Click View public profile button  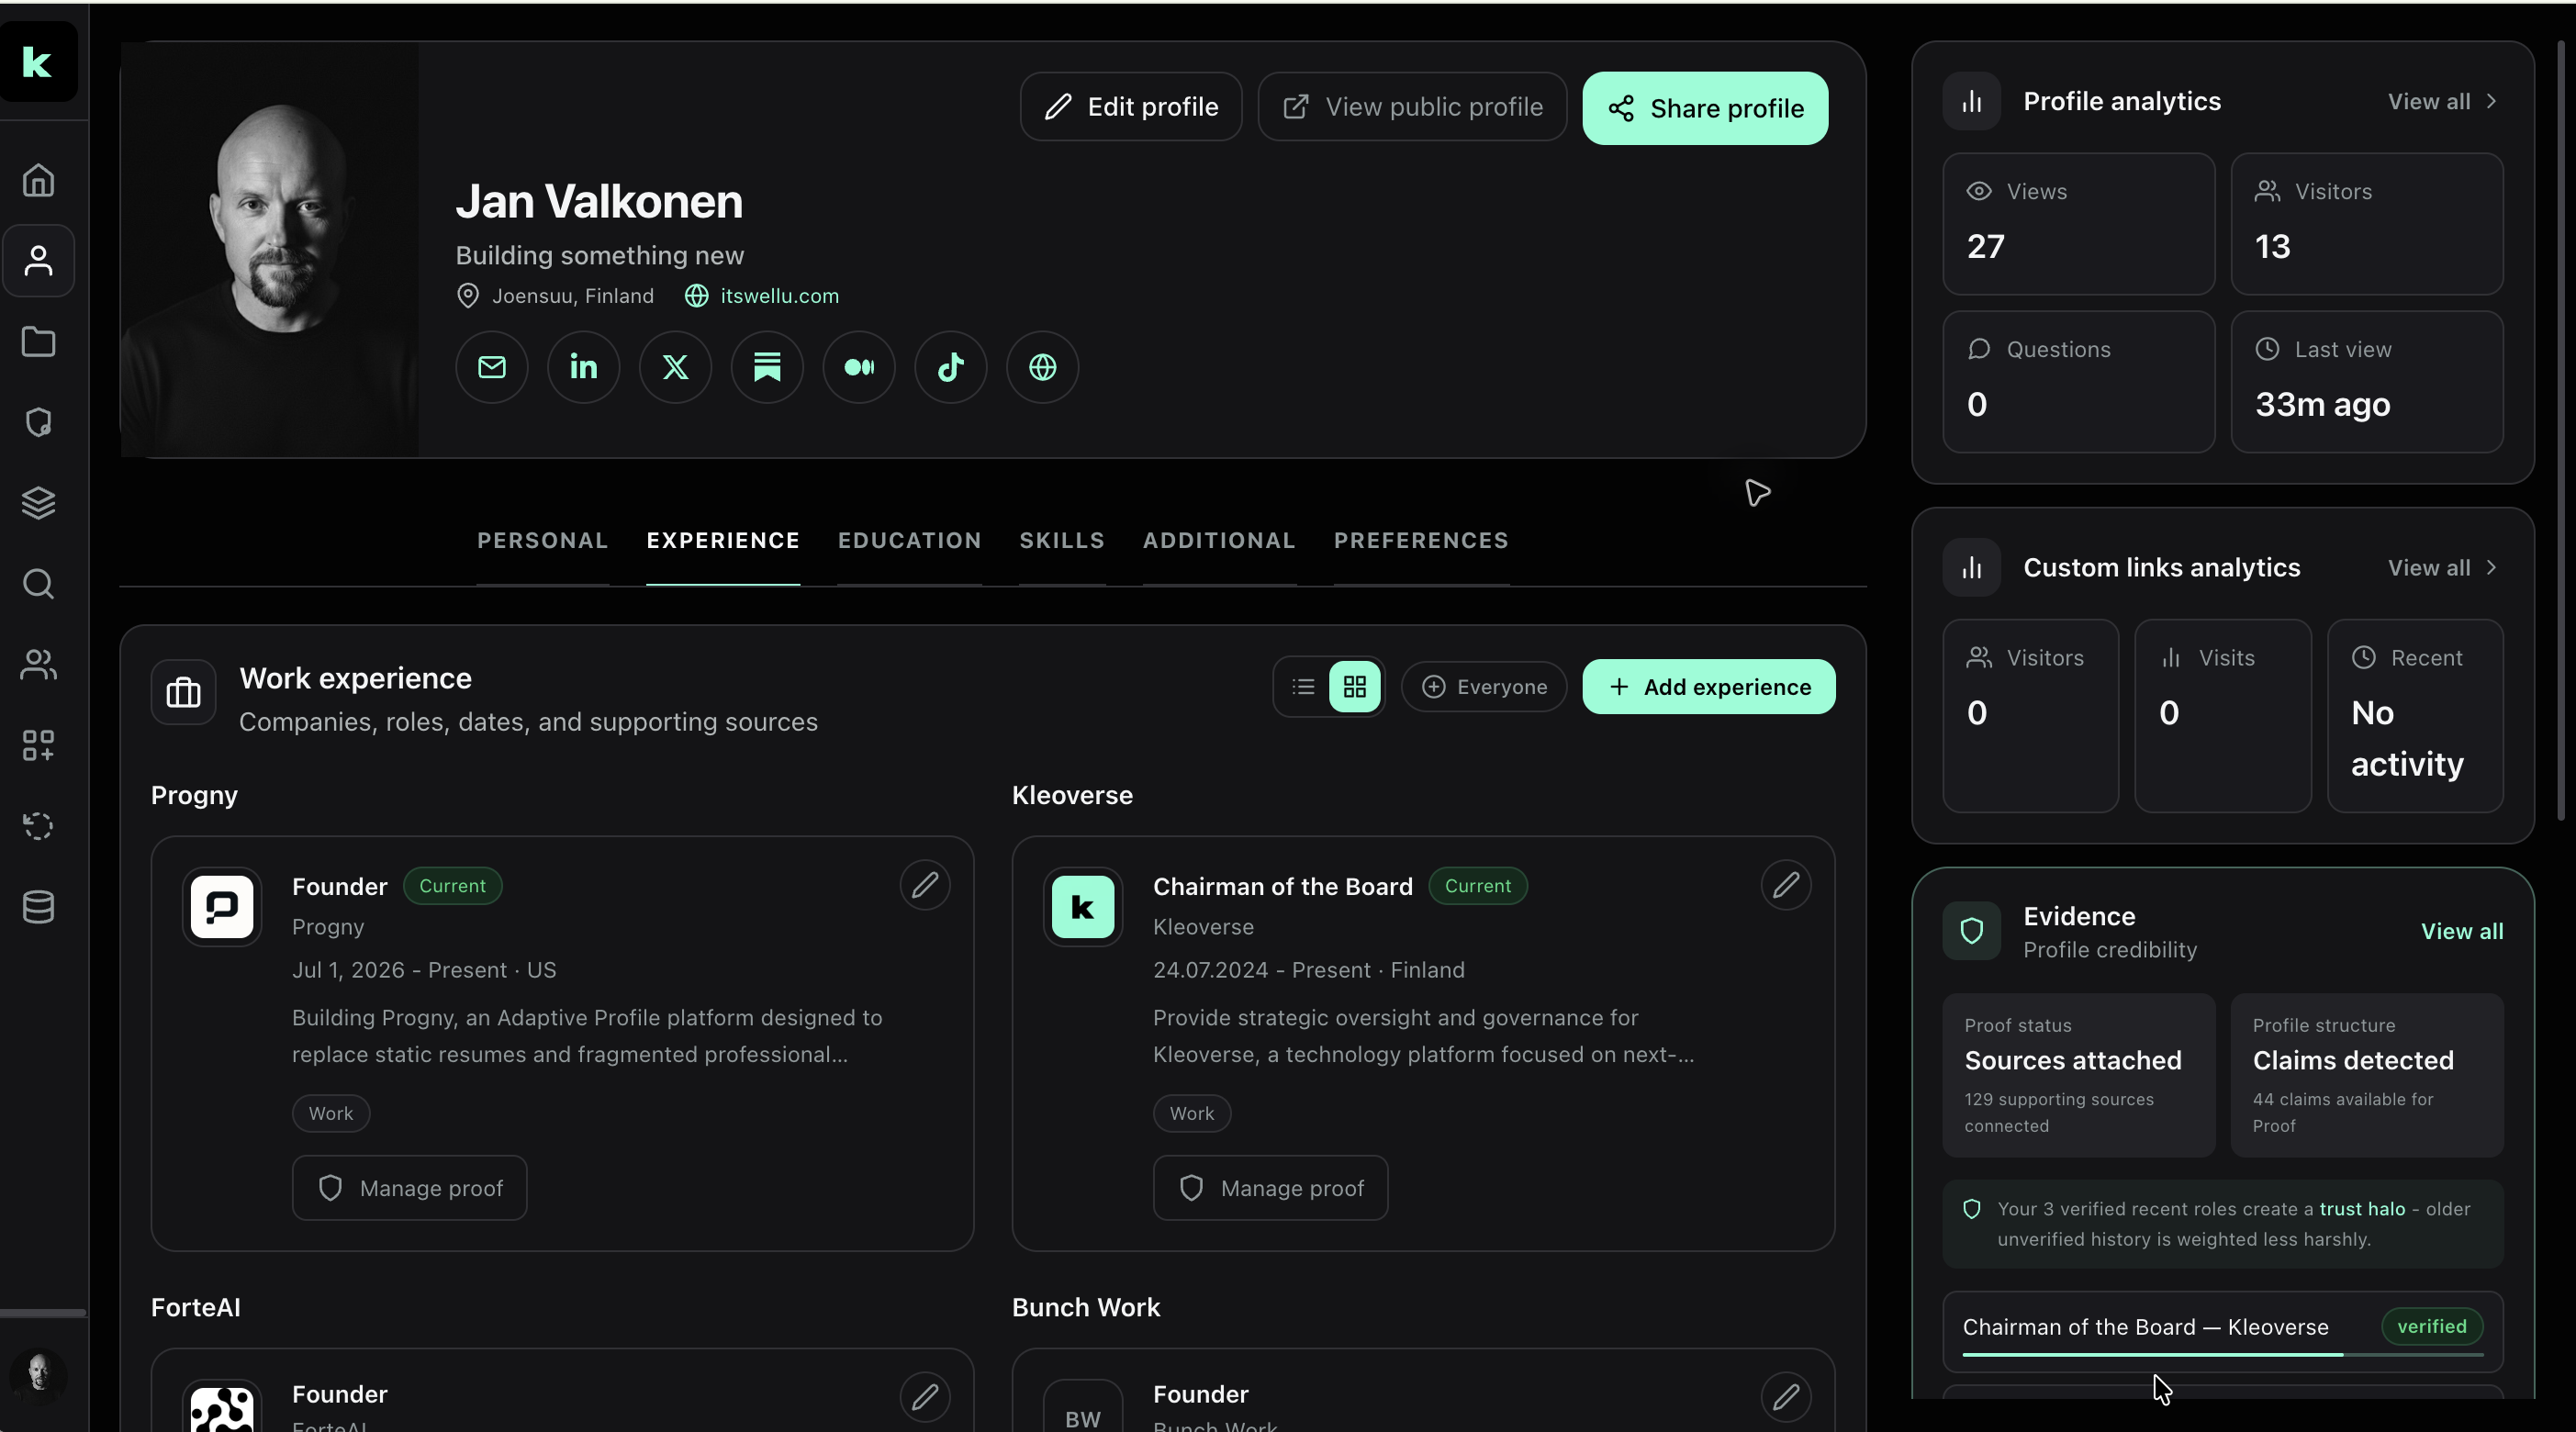pyautogui.click(x=1412, y=107)
